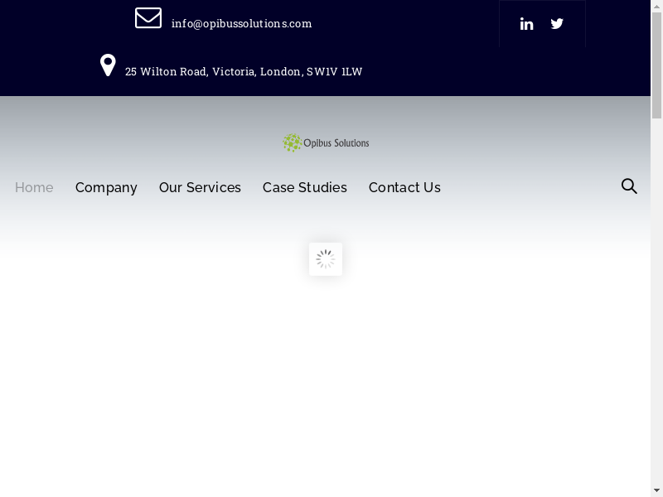The width and height of the screenshot is (663, 497).
Task: Open the Our Services menu item
Action: pos(200,188)
